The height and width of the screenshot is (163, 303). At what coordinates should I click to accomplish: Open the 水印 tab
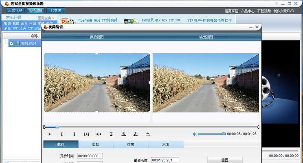click(x=166, y=144)
